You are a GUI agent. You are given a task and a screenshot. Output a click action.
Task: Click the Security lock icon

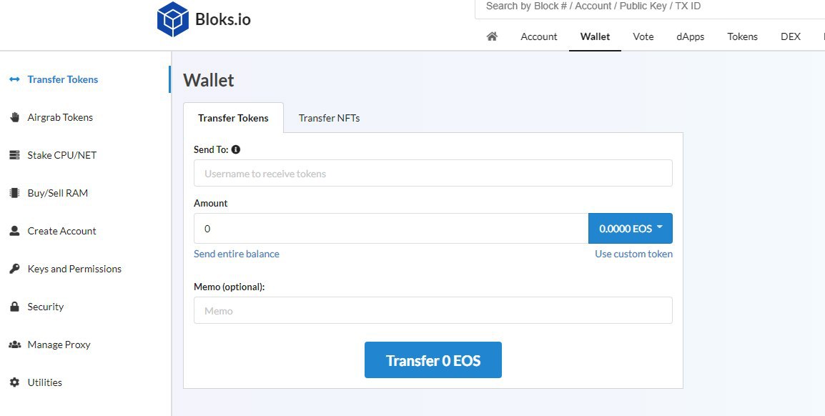point(15,307)
